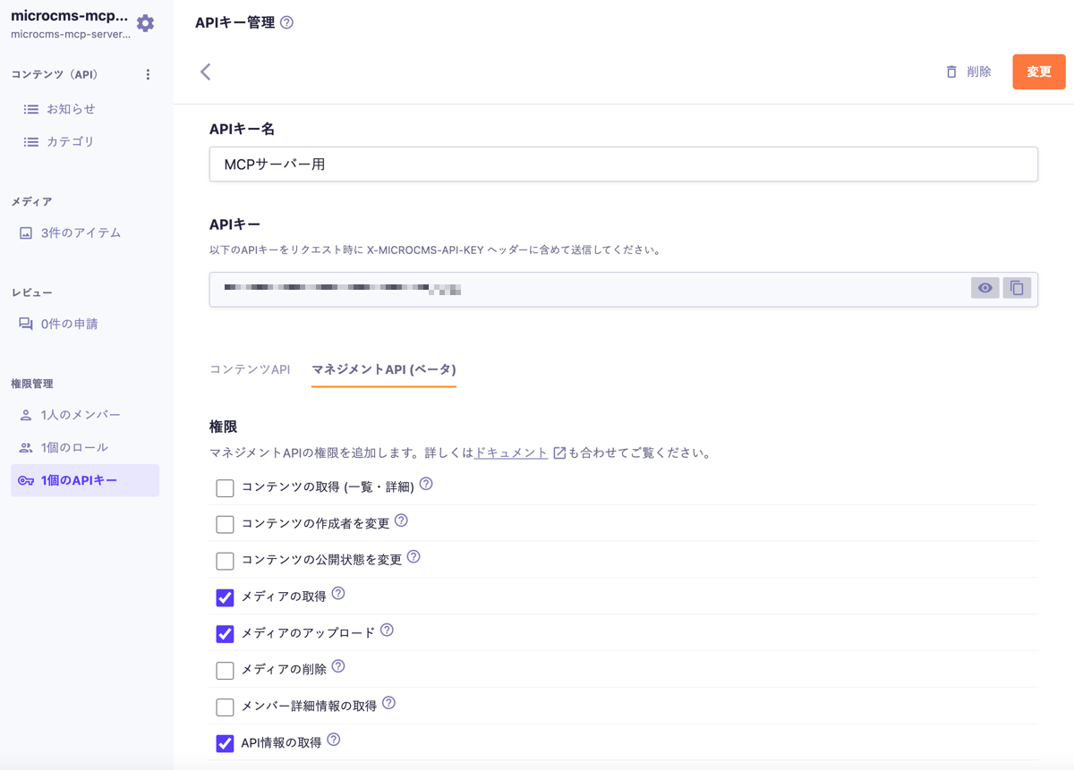
Task: Click help icon next to コンテンツの作成者を変更
Action: (401, 520)
